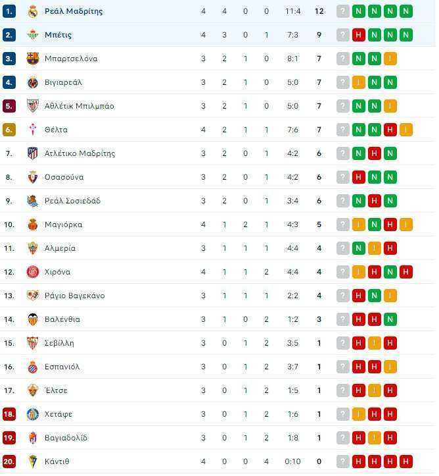Click the last red H badge for Κάντιθ
The image size is (439, 476).
[x=406, y=462]
